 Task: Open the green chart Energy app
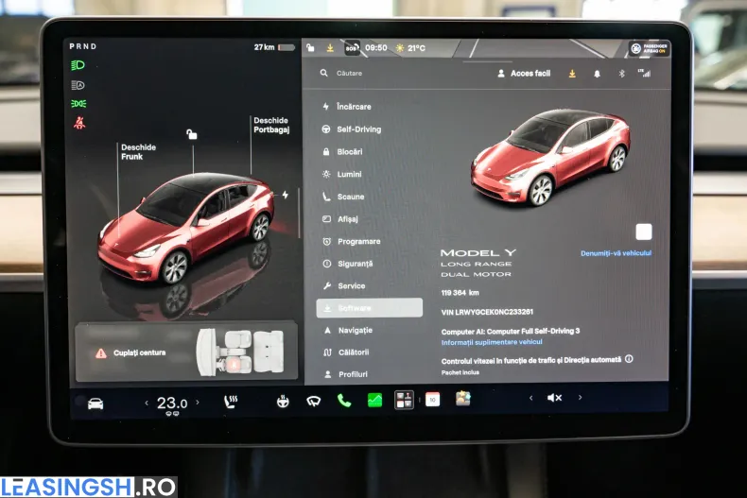[x=375, y=400]
